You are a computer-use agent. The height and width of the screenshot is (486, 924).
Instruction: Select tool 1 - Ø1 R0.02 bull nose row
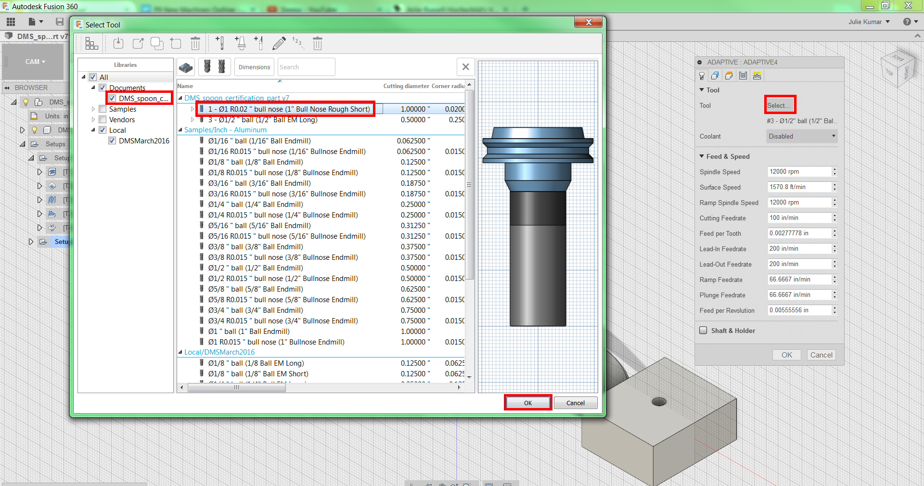pyautogui.click(x=321, y=109)
